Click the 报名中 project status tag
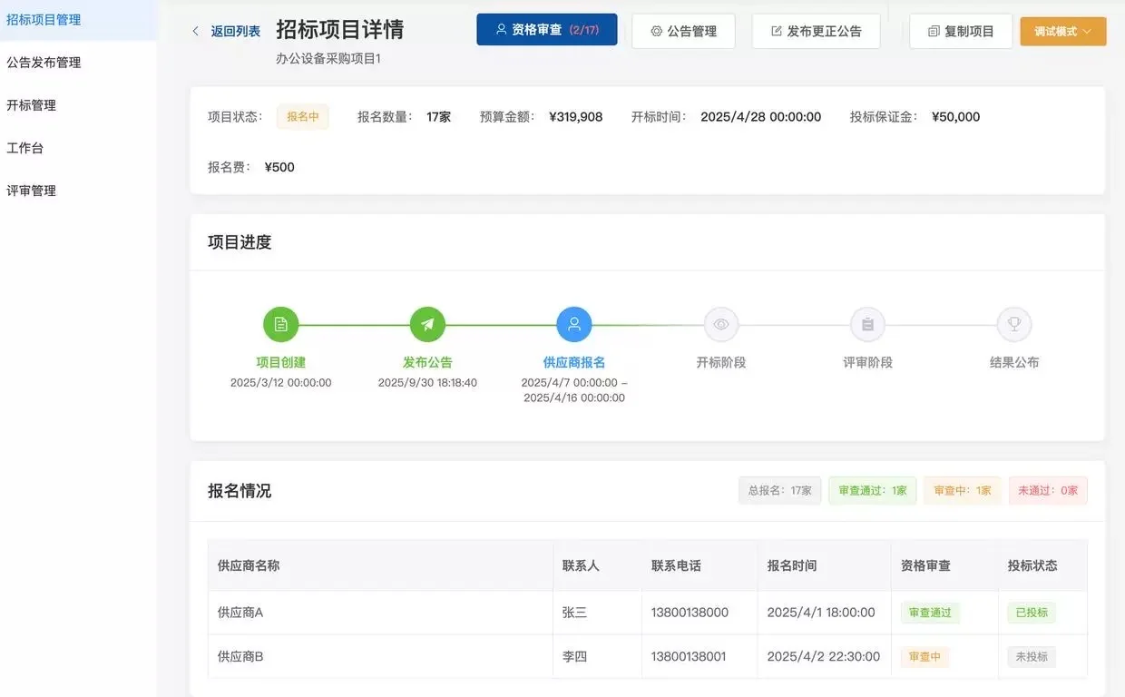Screen dimensions: 1125x697 coord(303,116)
